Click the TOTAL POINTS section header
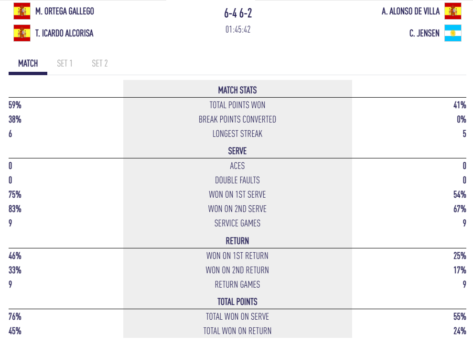This screenshot has width=473, height=347. coord(237,302)
